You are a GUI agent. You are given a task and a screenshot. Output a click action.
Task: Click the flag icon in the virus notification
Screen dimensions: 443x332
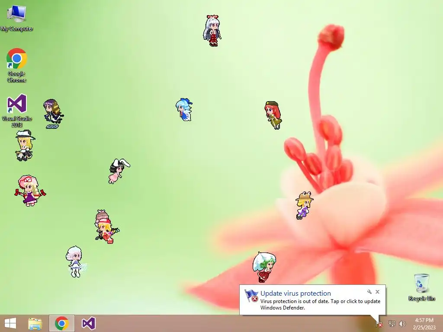pyautogui.click(x=251, y=296)
